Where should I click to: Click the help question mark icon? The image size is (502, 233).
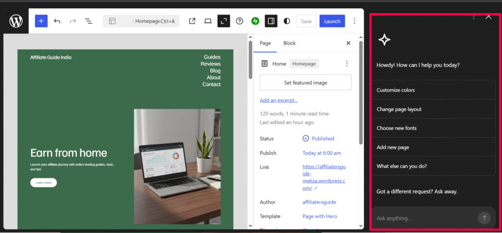point(239,21)
